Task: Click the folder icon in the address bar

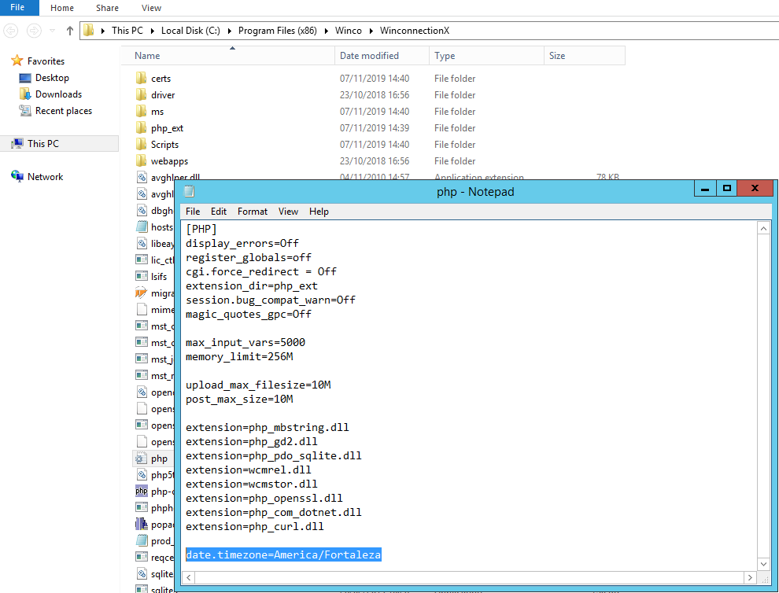Action: pyautogui.click(x=89, y=31)
